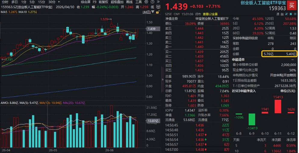The image size is (299, 153).
Task: Select the 15分 period tab
Action: (41, 2)
